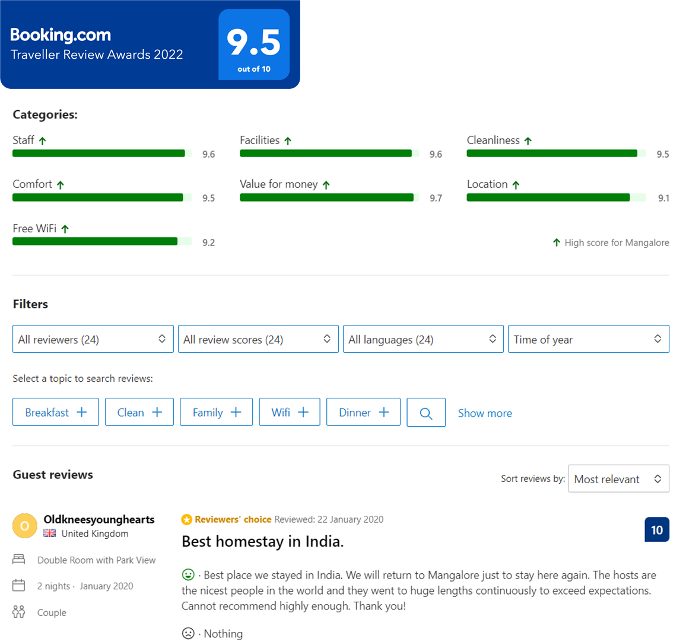The image size is (683, 642).
Task: Click the 9.5 out of 10 award badge
Action: coord(254,44)
